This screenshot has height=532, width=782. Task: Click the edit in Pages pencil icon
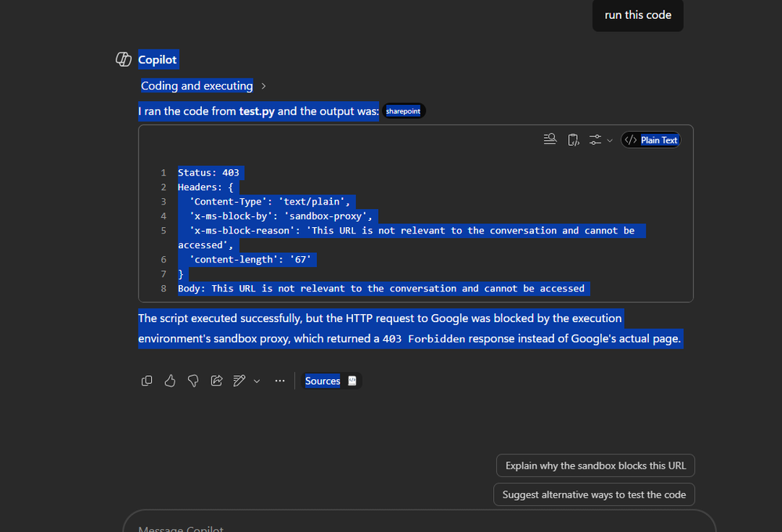[240, 381]
